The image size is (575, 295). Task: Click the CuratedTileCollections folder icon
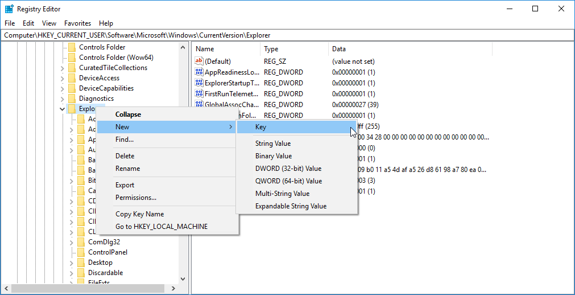(72, 68)
